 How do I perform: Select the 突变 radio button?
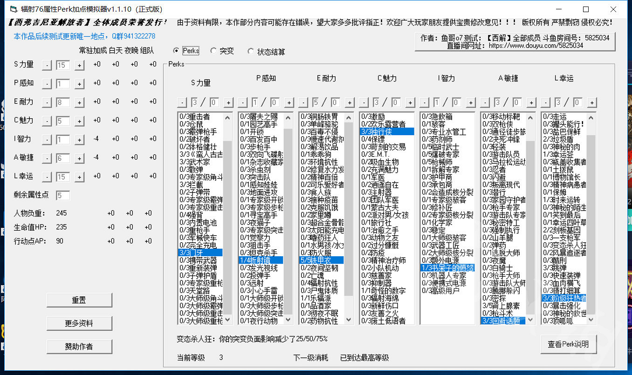pyautogui.click(x=212, y=51)
